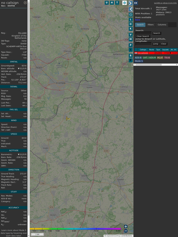Click the info panel vertical scrollbar

[x=28, y=118]
